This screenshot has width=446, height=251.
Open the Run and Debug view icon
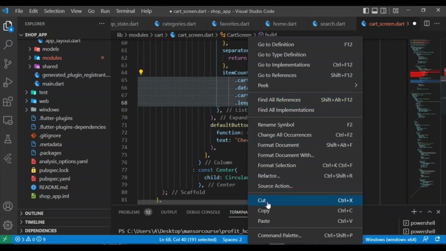coord(8,83)
